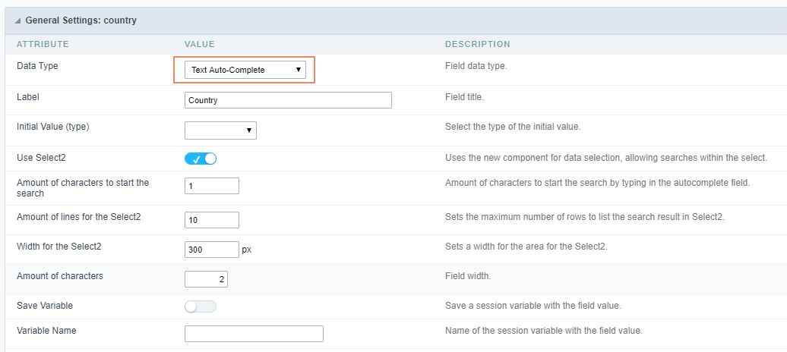Click the VALUE column header
The image size is (787, 352).
pyautogui.click(x=200, y=44)
